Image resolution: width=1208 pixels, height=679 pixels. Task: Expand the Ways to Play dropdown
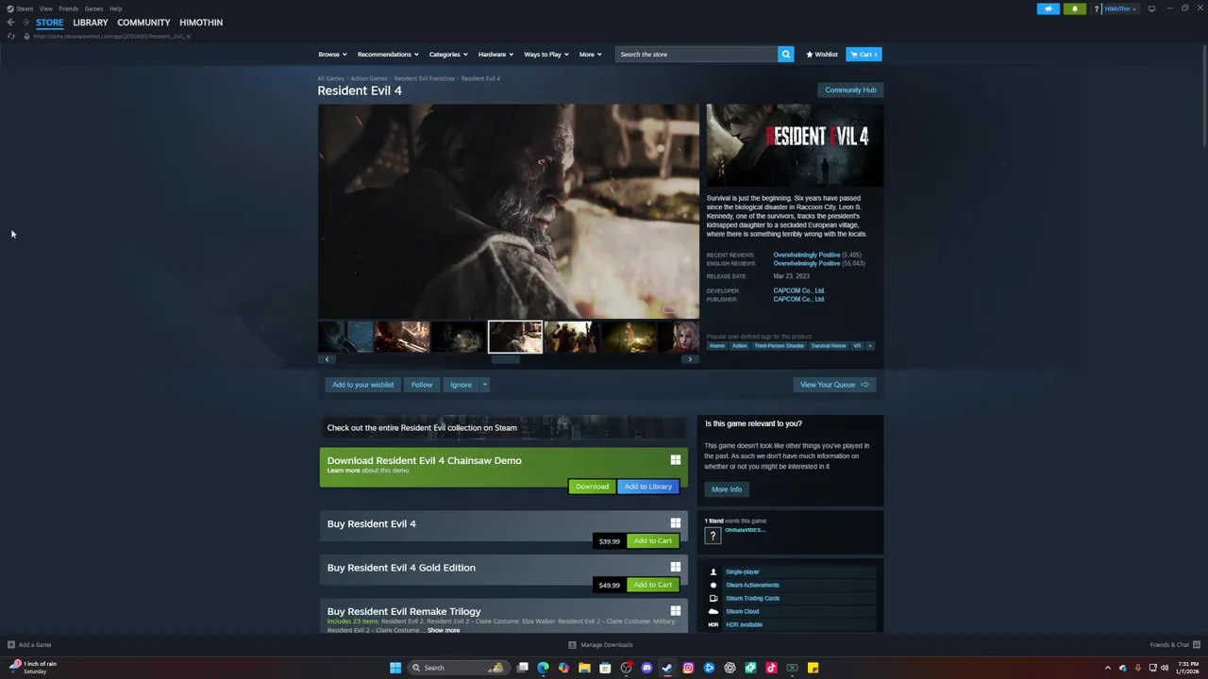(x=546, y=55)
